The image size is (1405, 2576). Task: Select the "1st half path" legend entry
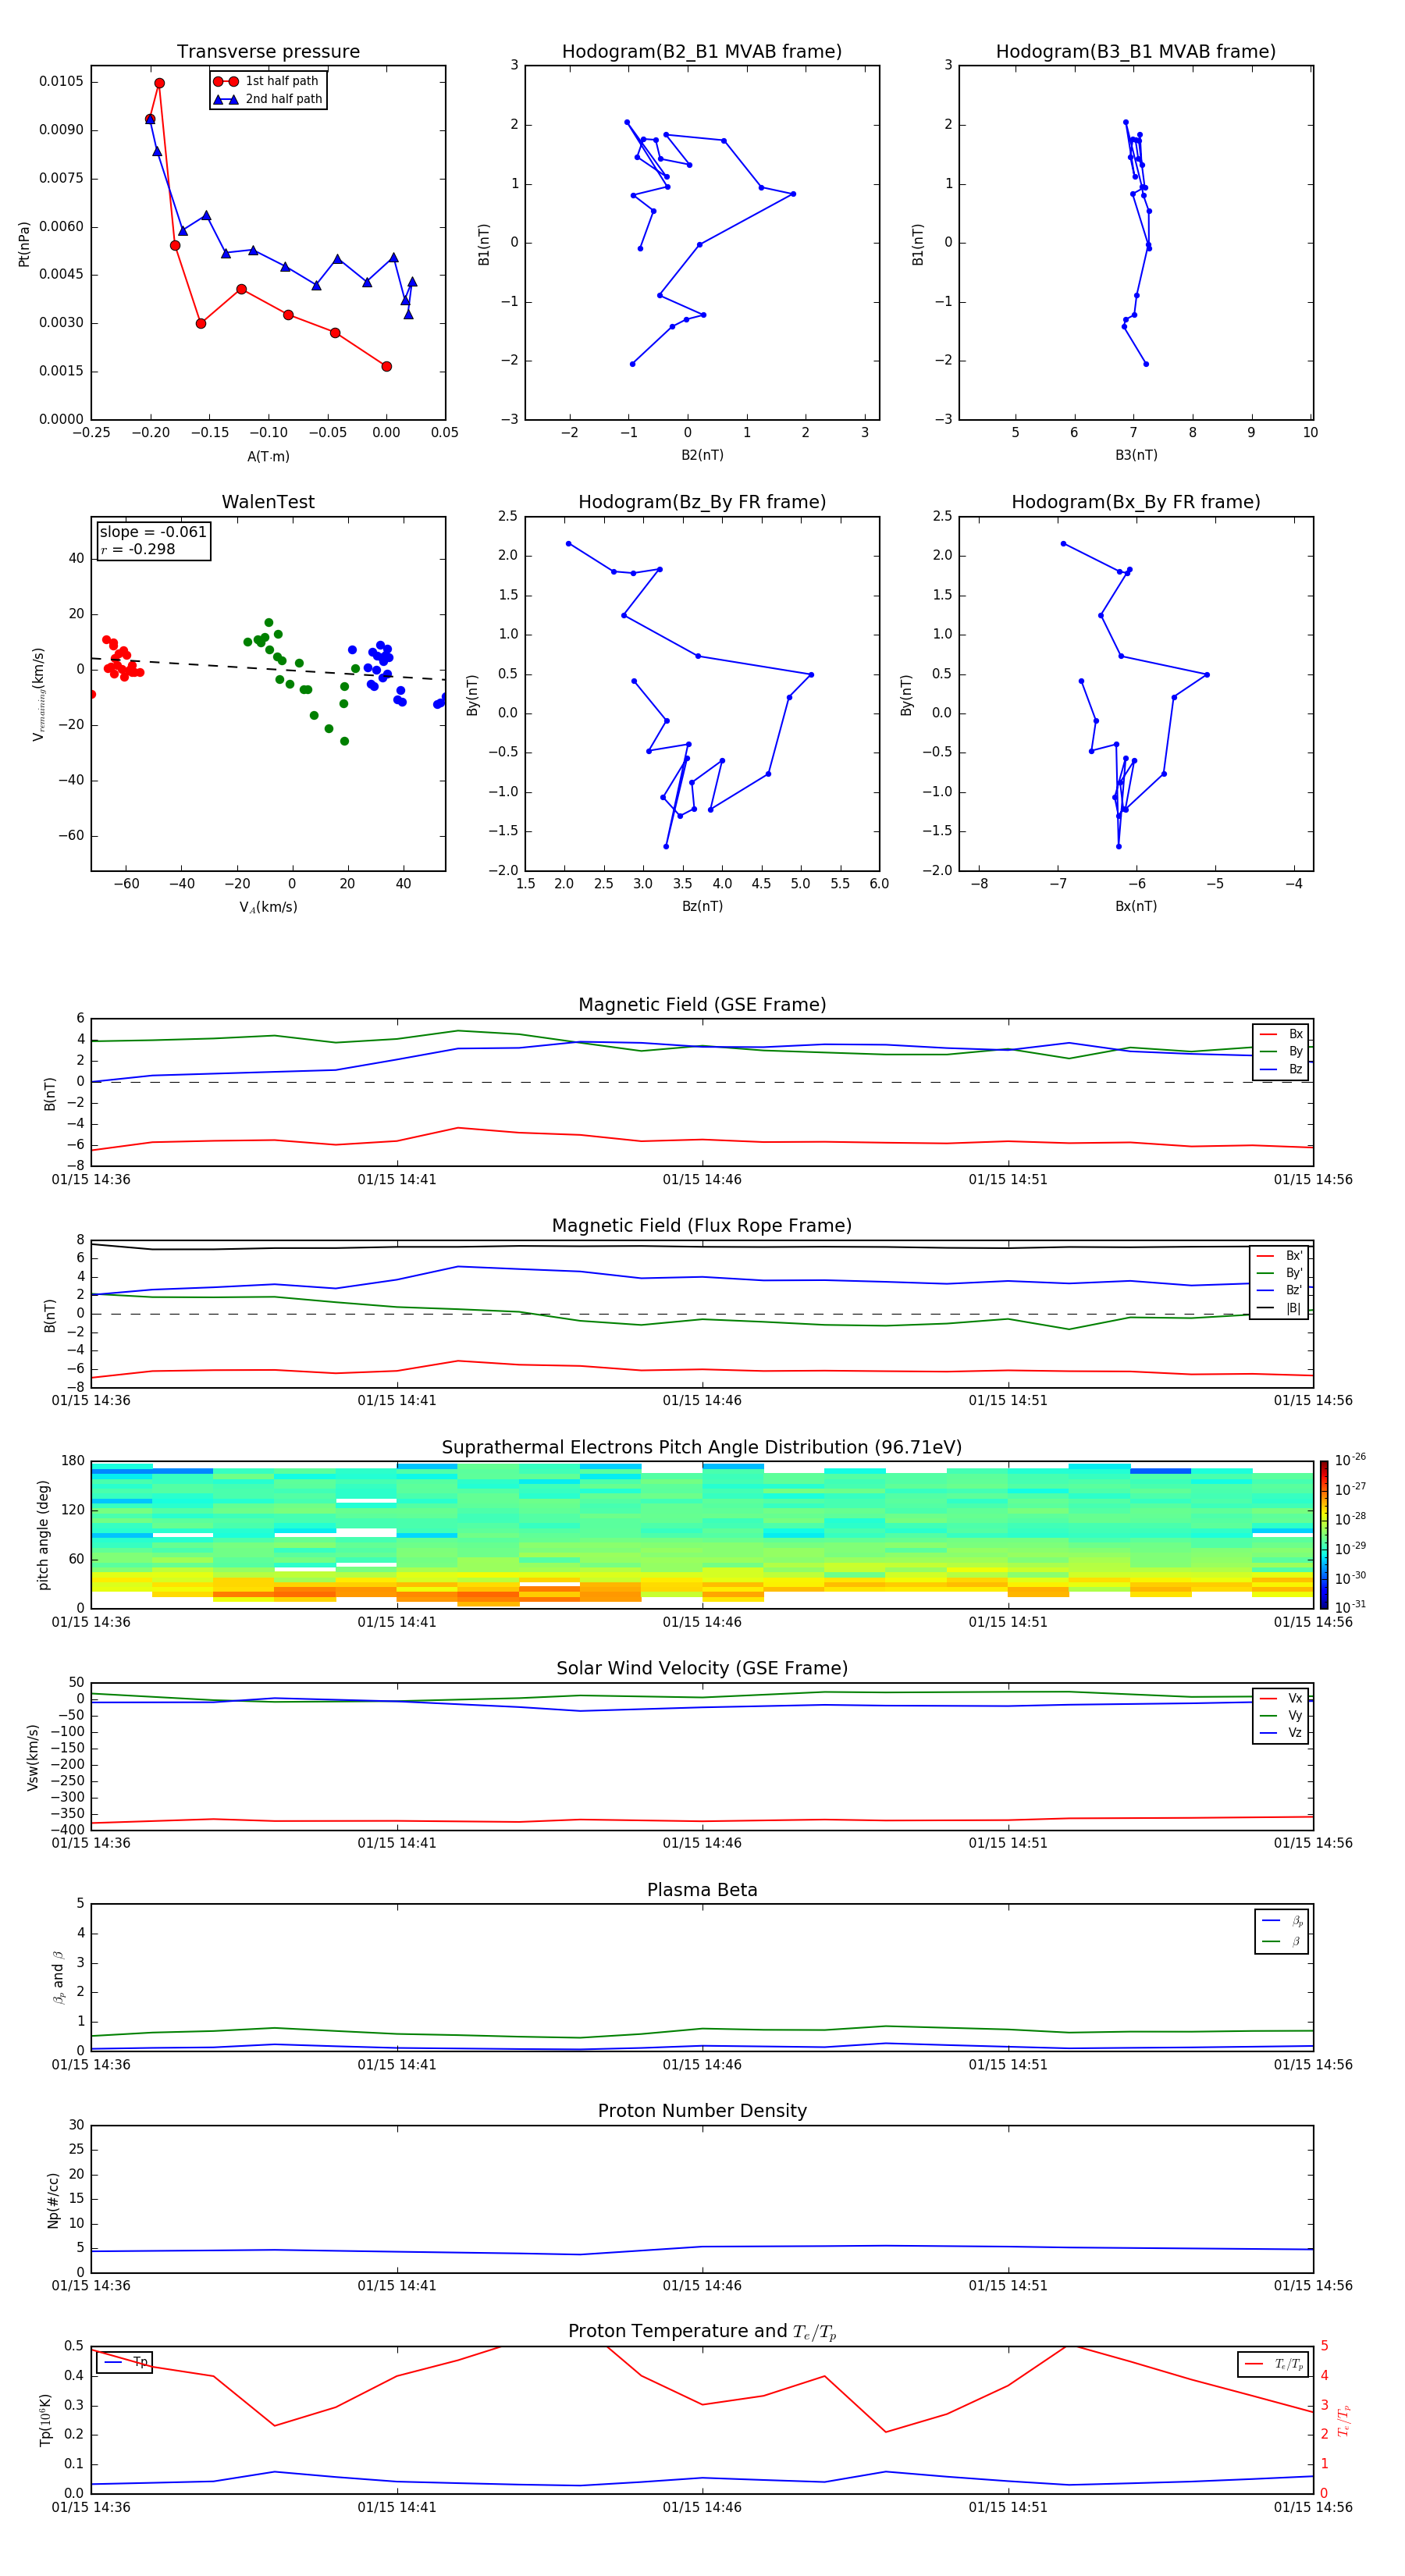click(267, 81)
